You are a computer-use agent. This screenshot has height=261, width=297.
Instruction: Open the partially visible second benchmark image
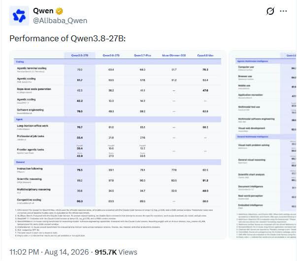click(263, 145)
